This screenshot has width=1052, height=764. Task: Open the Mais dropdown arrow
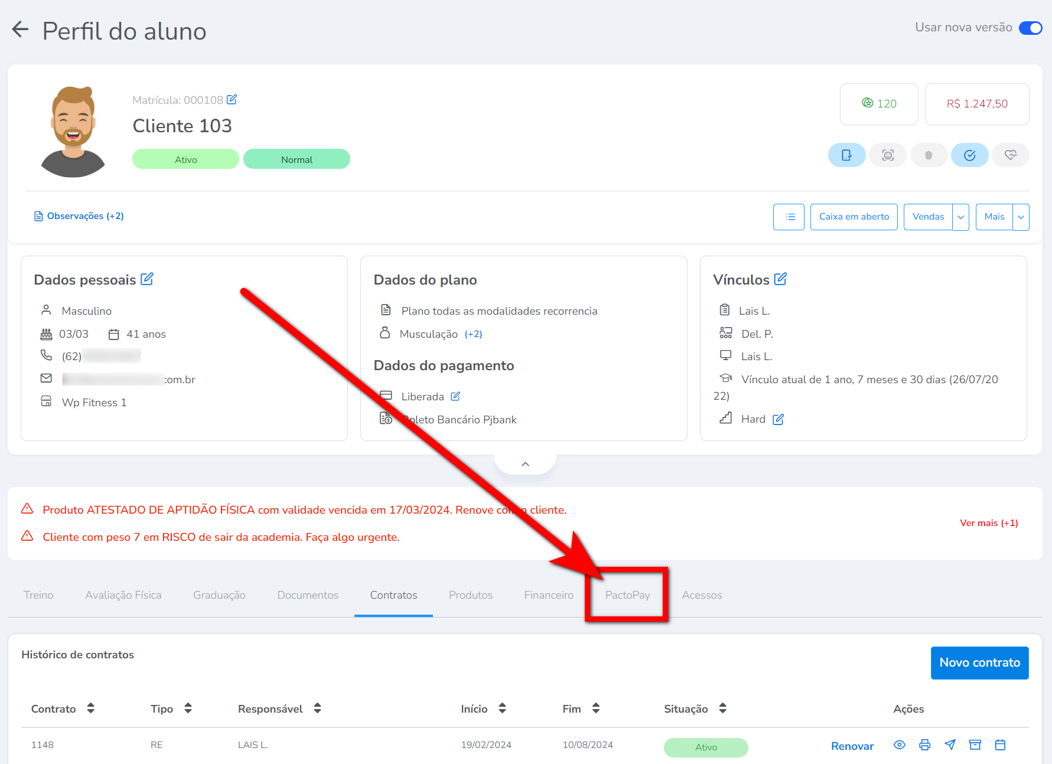click(x=1021, y=217)
